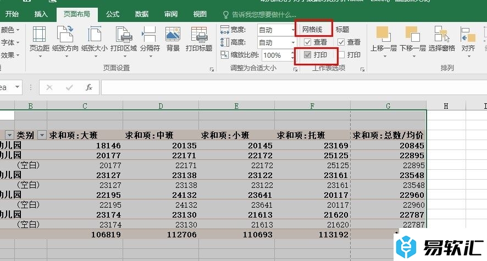Switch to the 数据 tab
The width and height of the screenshot is (487, 261).
pos(142,14)
